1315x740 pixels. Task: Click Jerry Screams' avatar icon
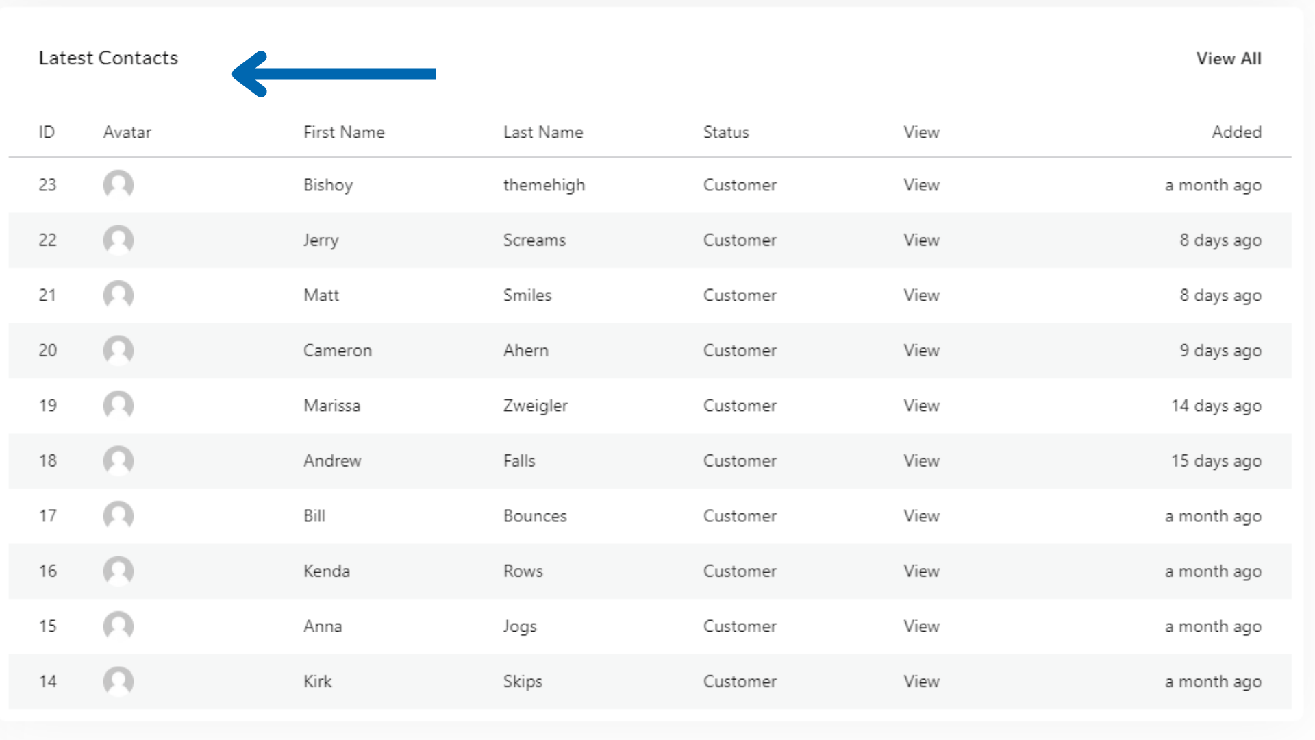[x=118, y=241]
